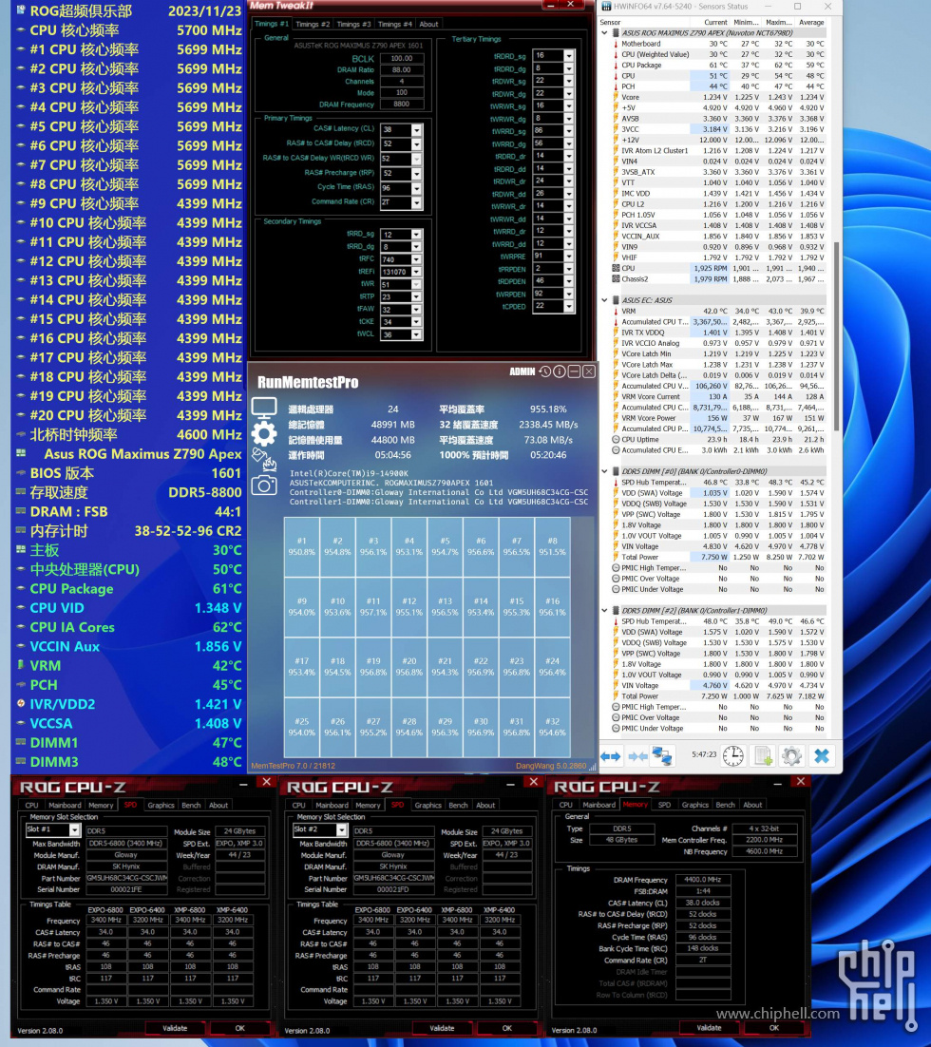931x1047 pixels.
Task: Click the BCLK value field in Mem TweakIt
Action: (x=402, y=58)
